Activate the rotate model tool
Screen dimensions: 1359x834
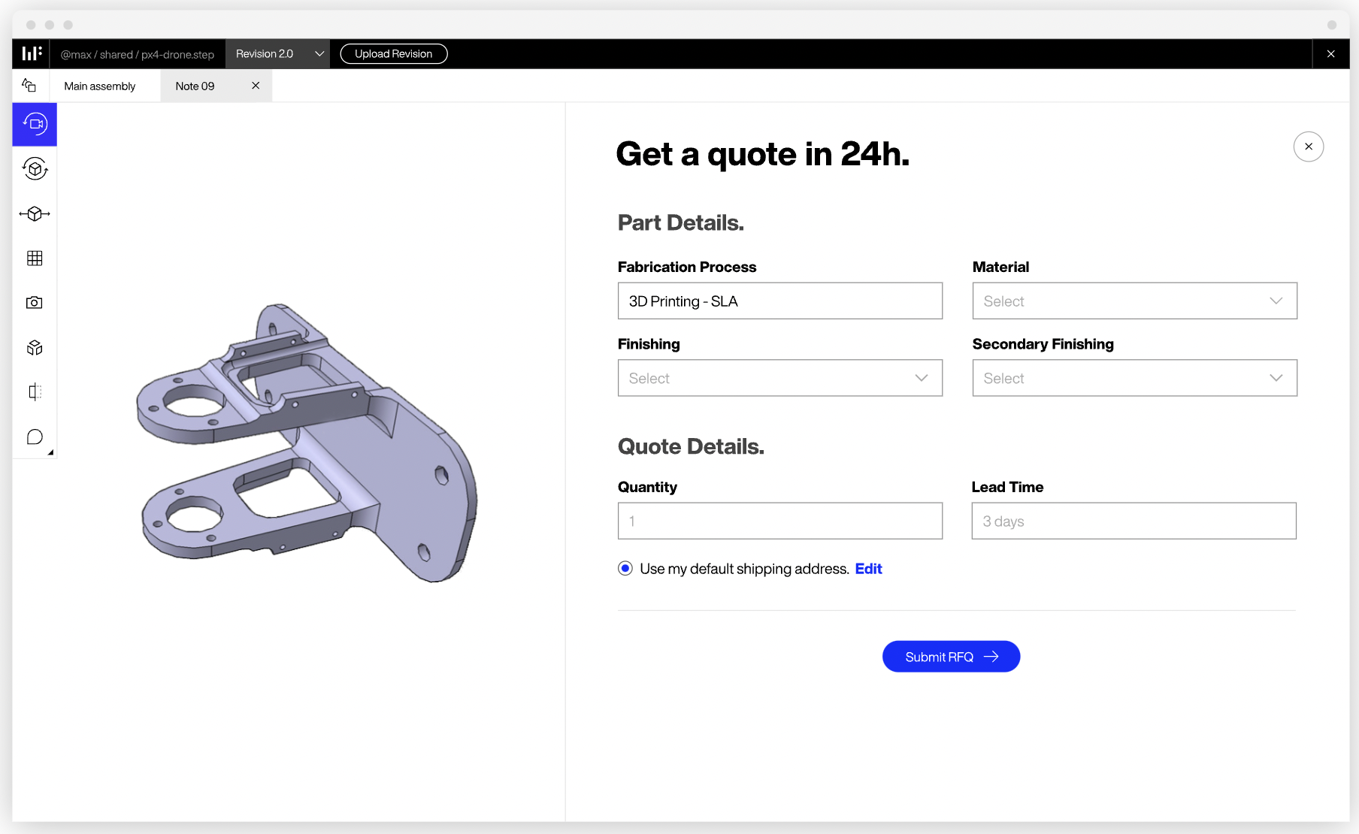tap(34, 169)
